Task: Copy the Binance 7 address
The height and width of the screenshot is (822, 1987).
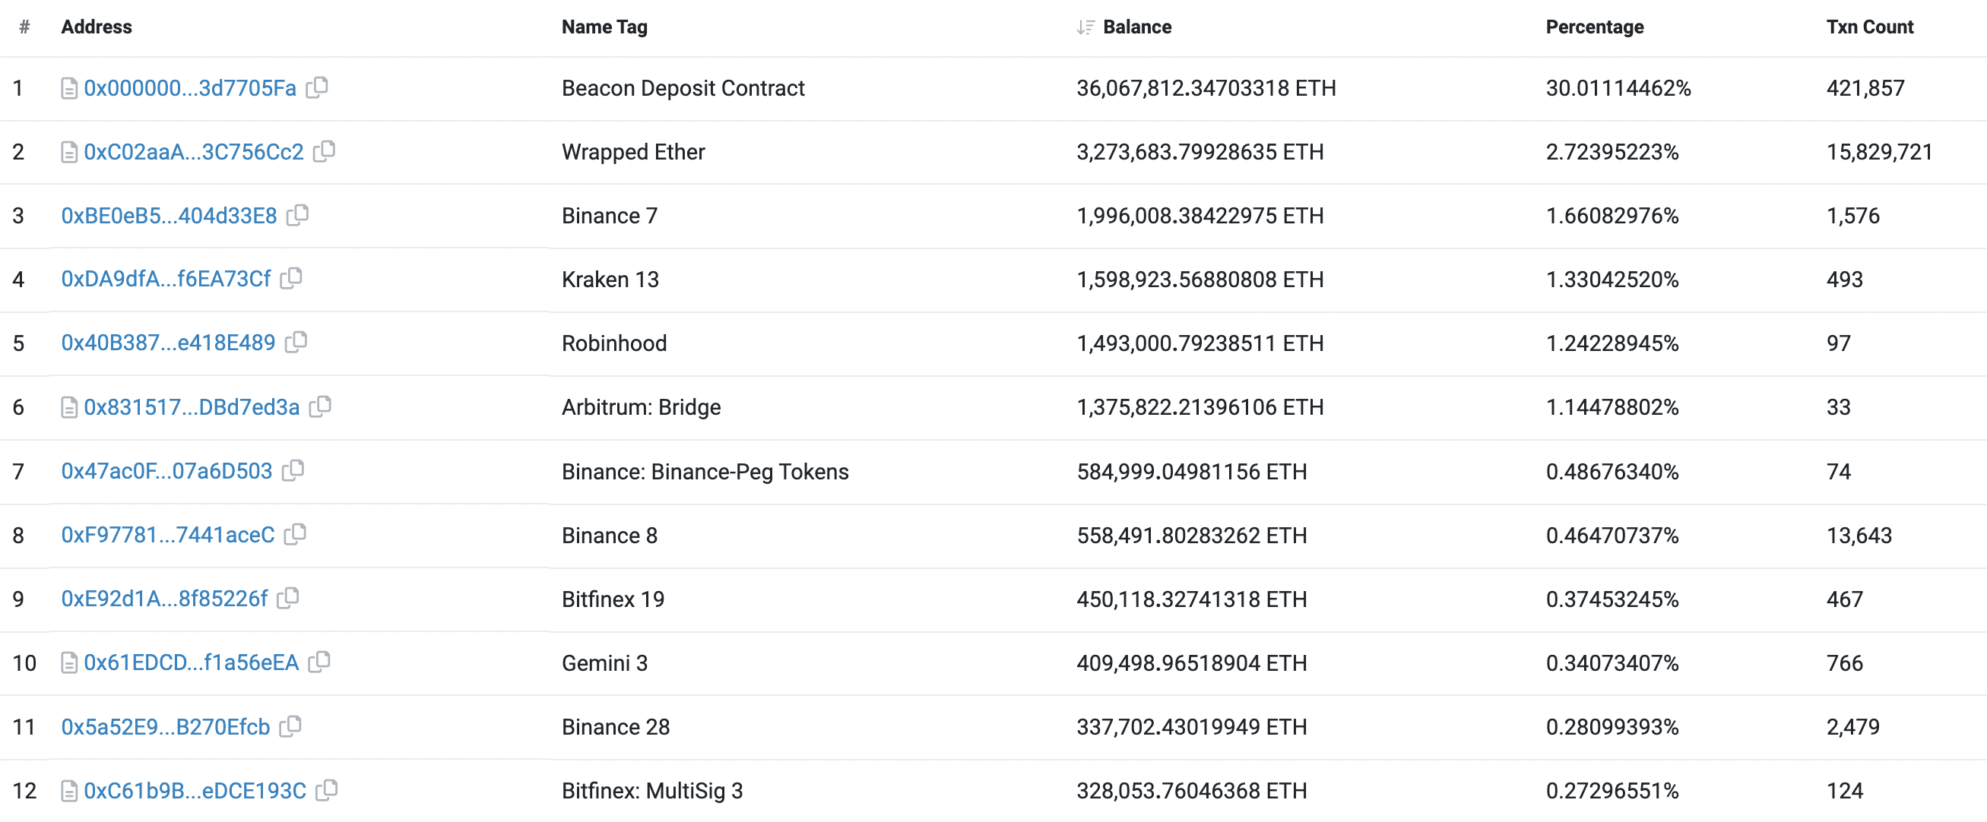Action: point(298,216)
